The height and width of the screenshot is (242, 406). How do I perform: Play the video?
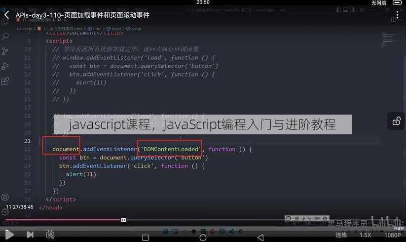click(9, 235)
